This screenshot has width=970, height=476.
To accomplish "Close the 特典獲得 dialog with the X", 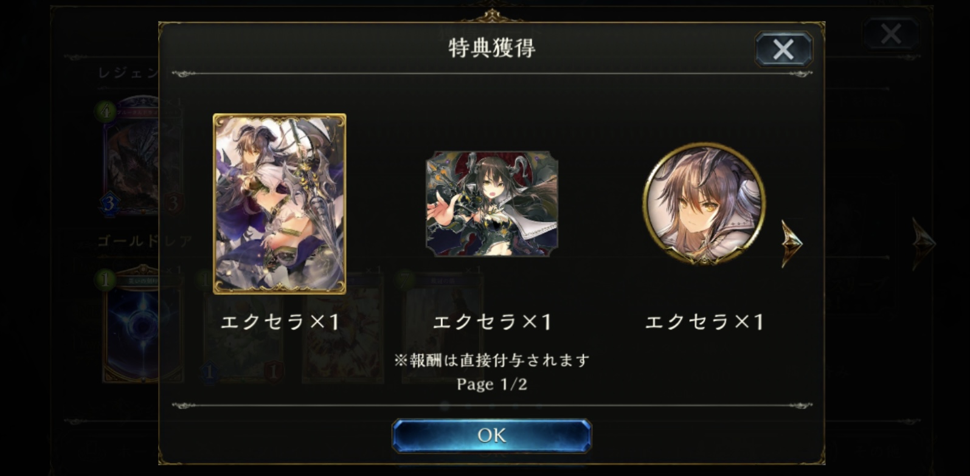I will (783, 49).
